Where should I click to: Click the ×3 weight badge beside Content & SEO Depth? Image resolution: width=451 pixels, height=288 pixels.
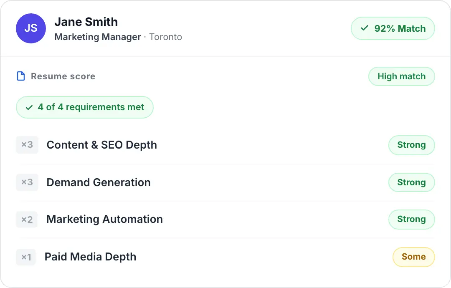point(27,145)
